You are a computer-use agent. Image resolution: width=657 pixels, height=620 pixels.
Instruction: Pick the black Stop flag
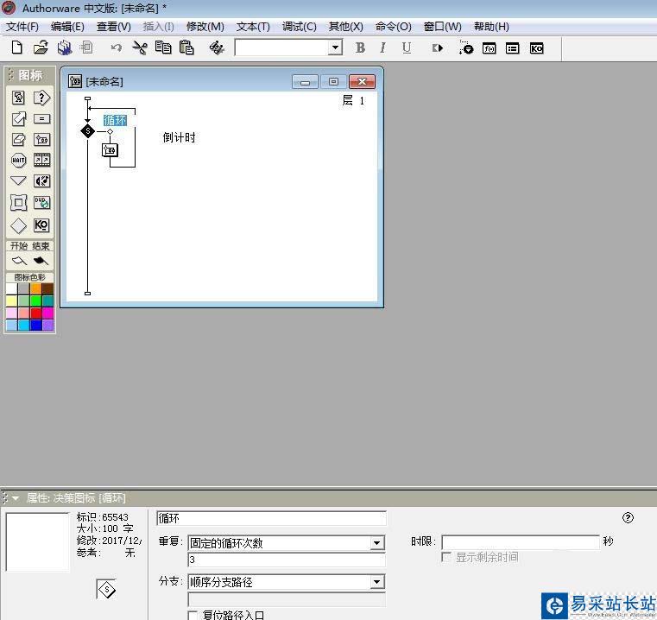[x=41, y=261]
